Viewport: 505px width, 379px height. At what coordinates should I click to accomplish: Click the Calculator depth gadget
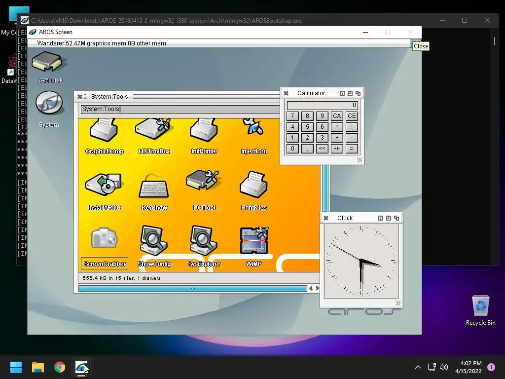point(358,93)
